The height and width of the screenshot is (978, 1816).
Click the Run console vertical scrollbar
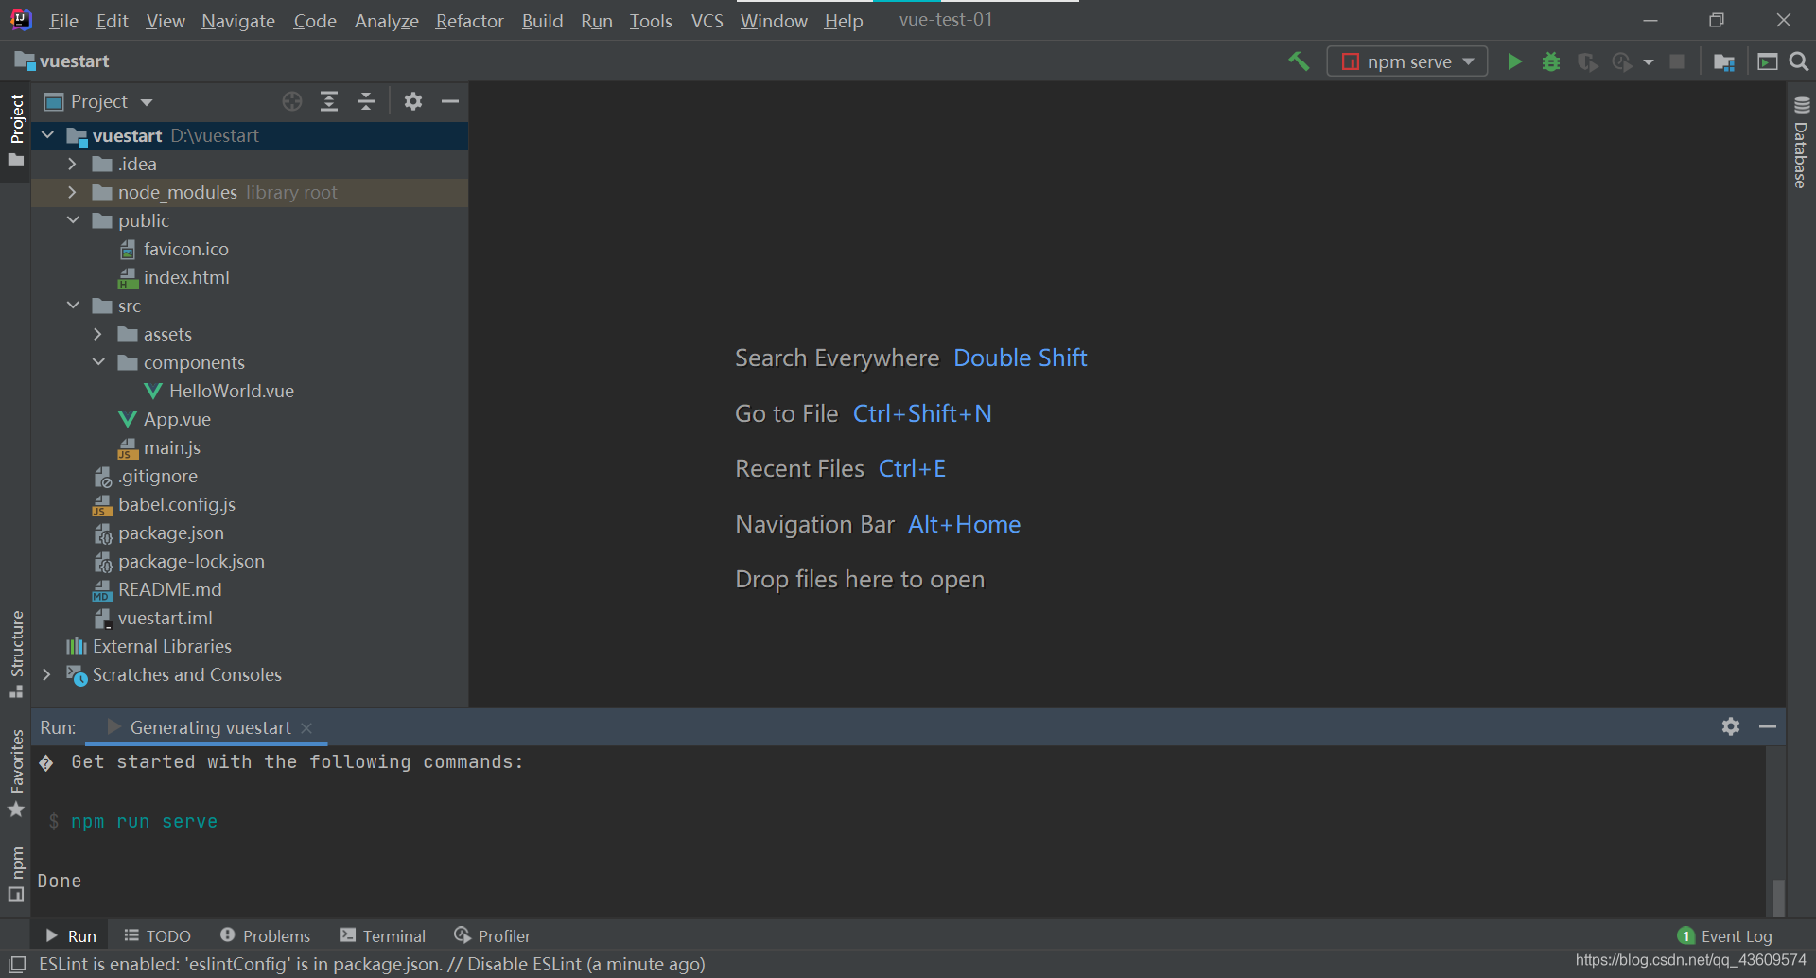1778,897
